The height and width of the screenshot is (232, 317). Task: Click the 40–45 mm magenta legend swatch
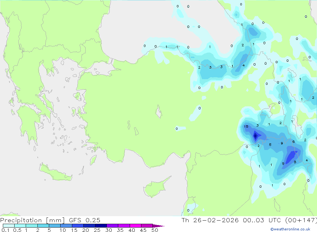click(135, 226)
